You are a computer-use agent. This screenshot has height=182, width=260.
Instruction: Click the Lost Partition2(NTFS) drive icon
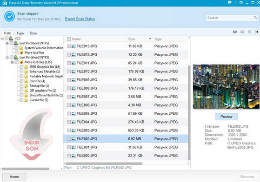click(16, 58)
